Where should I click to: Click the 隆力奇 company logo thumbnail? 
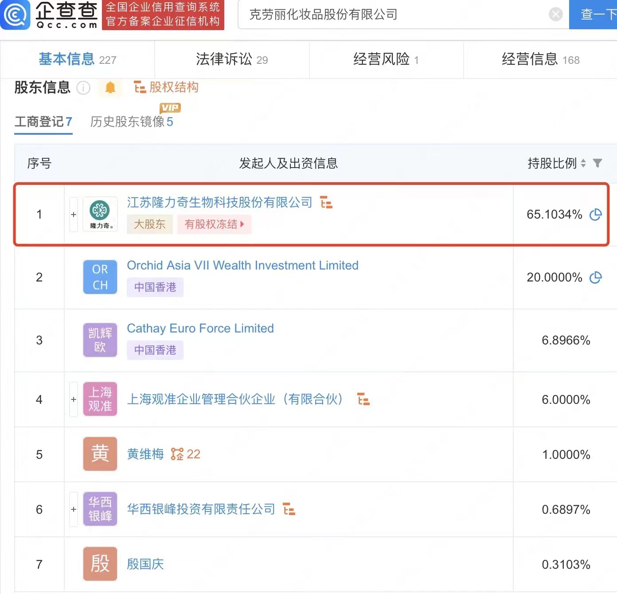tap(100, 215)
